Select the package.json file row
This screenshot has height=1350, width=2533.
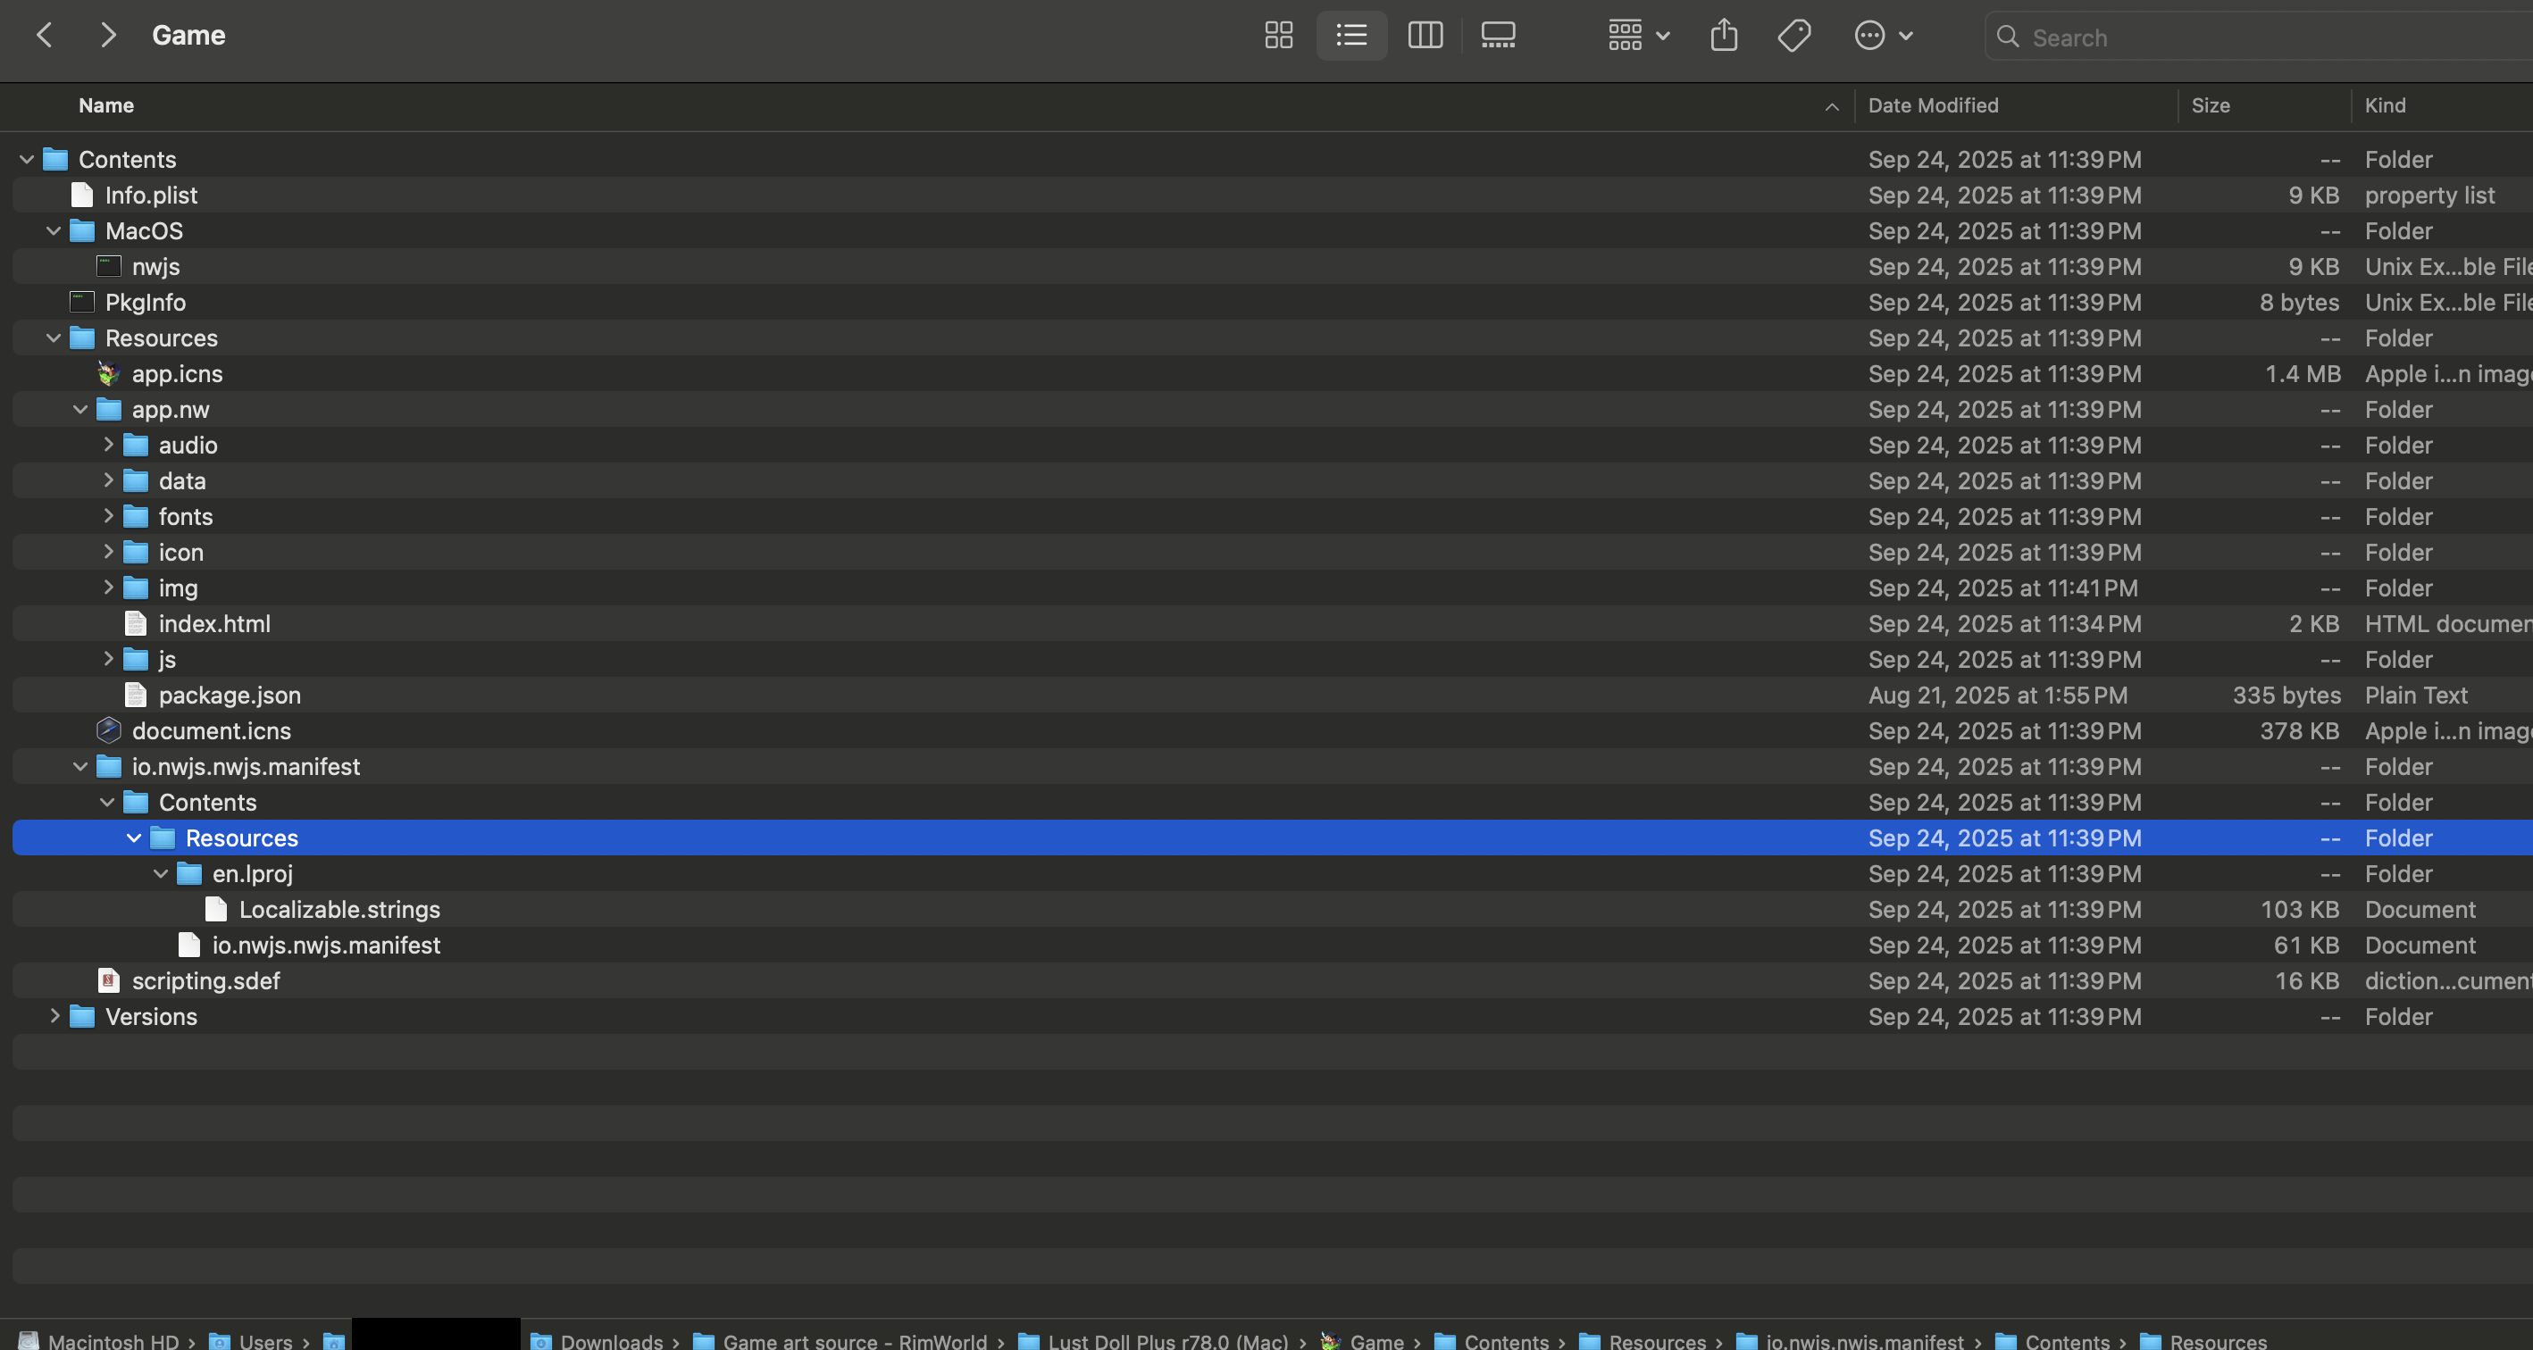(230, 696)
